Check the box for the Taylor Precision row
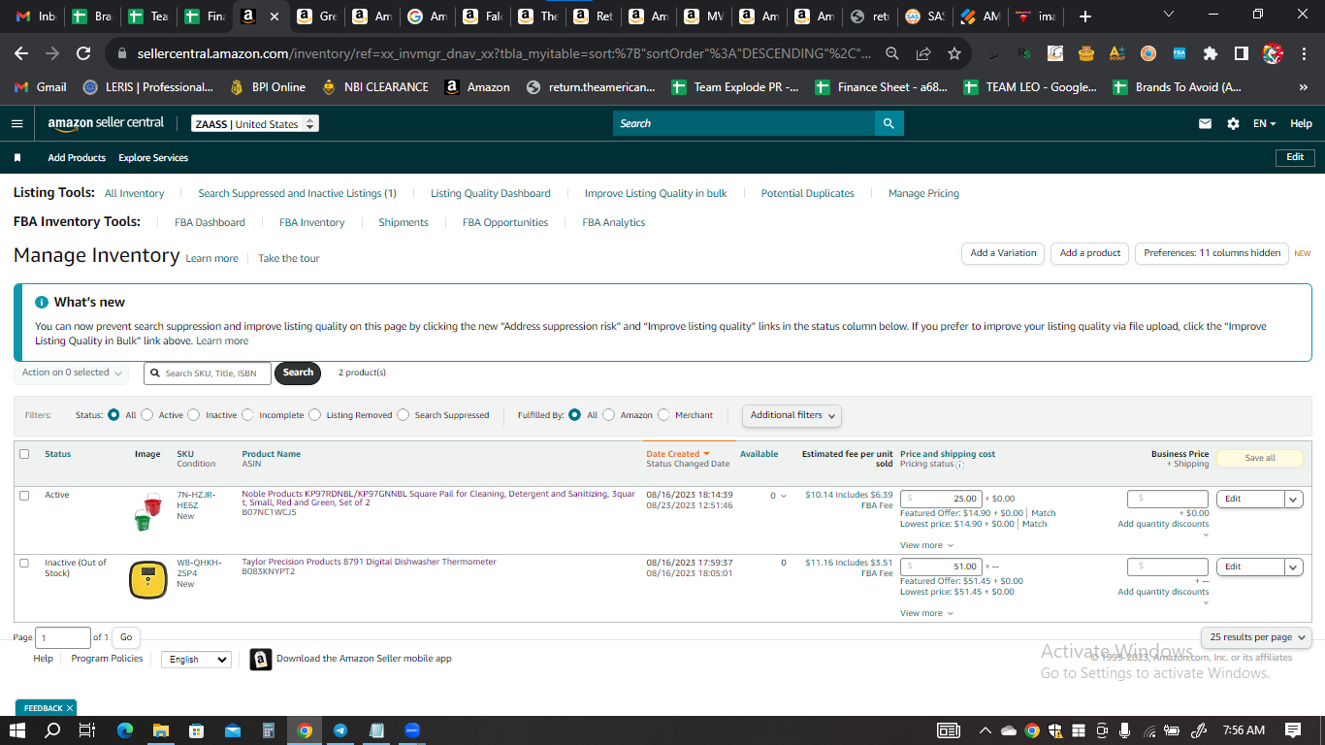The image size is (1325, 745). pyautogui.click(x=24, y=564)
